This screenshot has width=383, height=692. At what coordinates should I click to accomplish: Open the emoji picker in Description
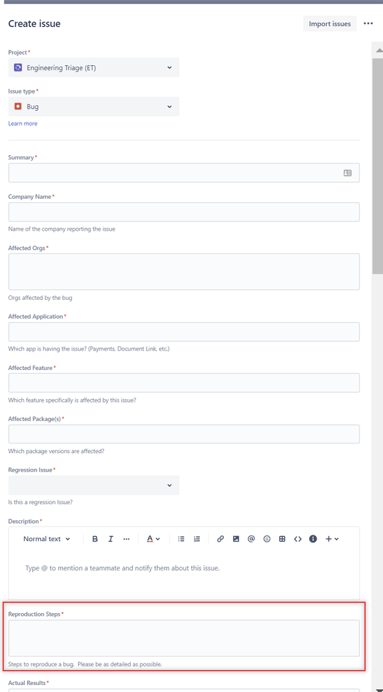[x=267, y=539]
